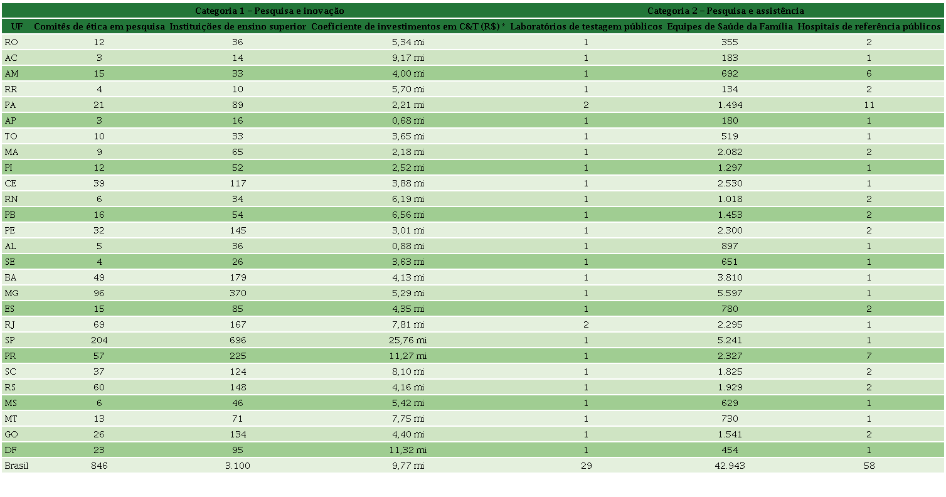Click the Instituições de ensino superior header
The height and width of the screenshot is (497, 946).
pyautogui.click(x=238, y=26)
